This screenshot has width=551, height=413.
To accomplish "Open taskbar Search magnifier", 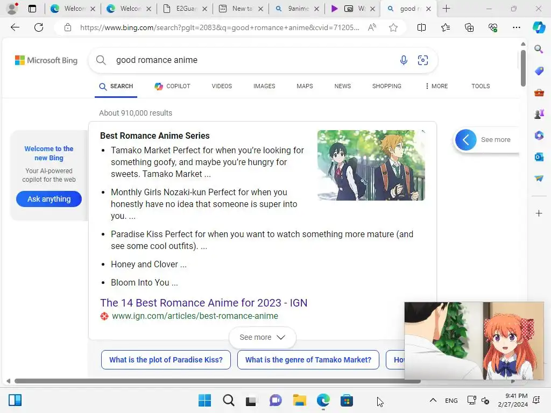I will tap(228, 400).
